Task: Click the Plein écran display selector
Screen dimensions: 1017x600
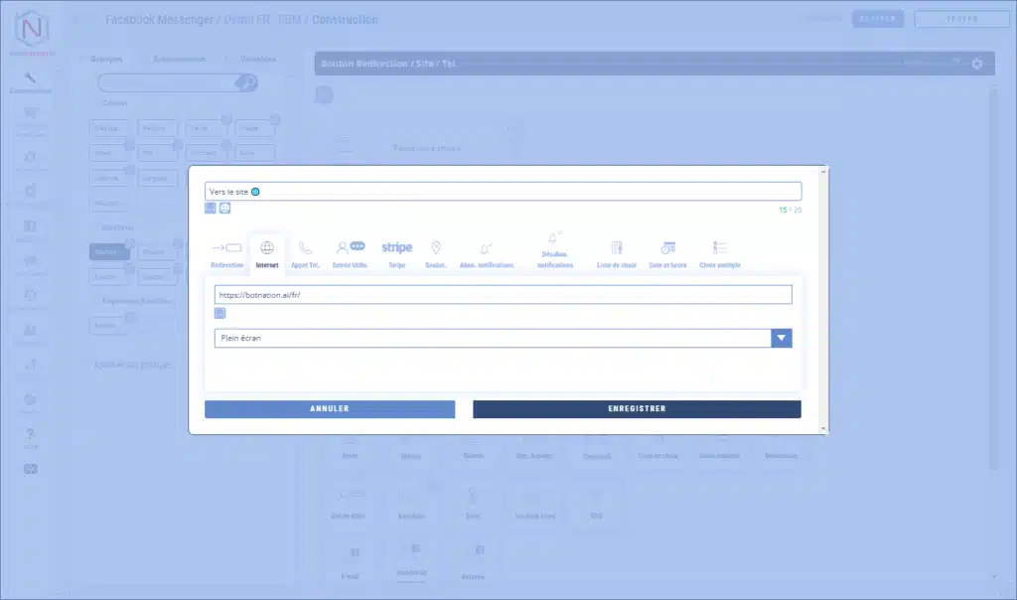Action: click(492, 339)
